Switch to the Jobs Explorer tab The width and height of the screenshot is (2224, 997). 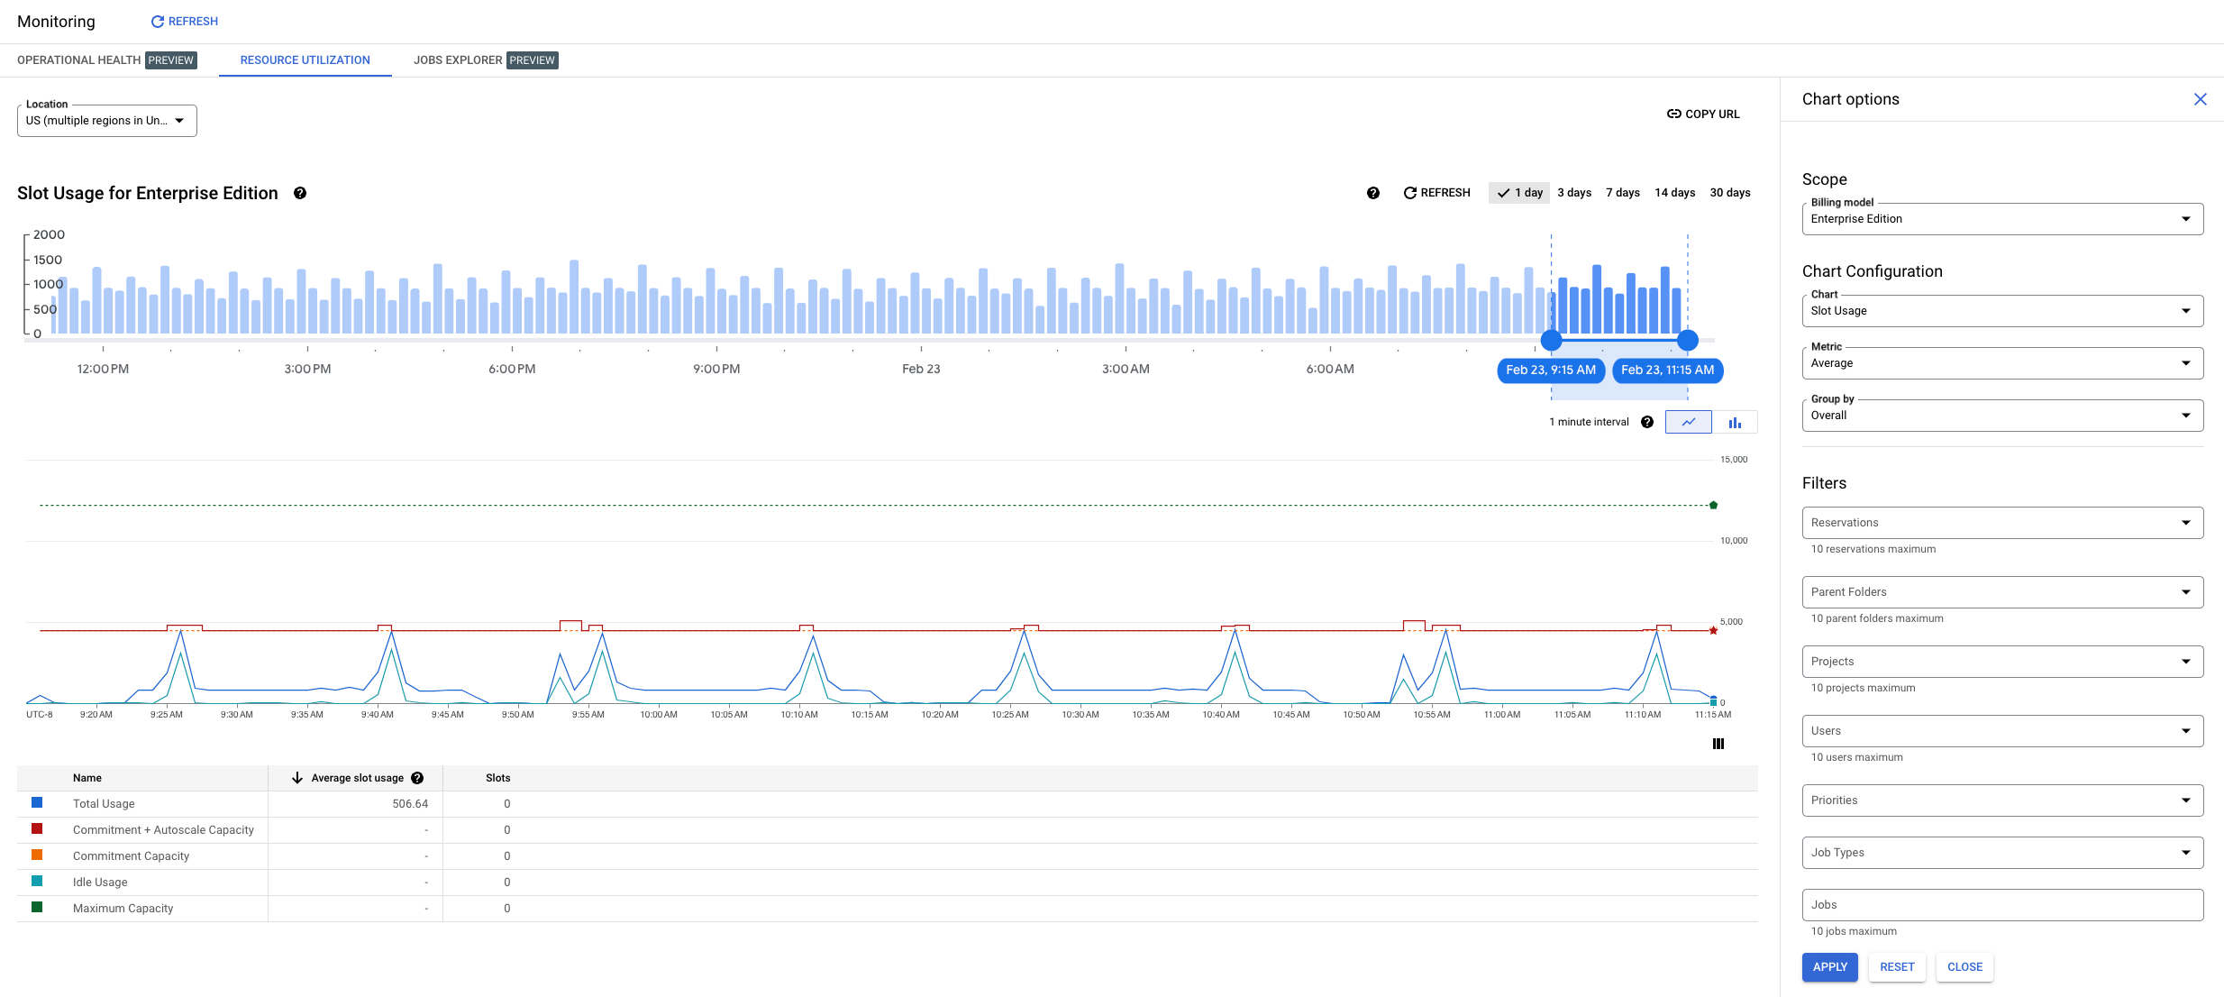coord(457,59)
